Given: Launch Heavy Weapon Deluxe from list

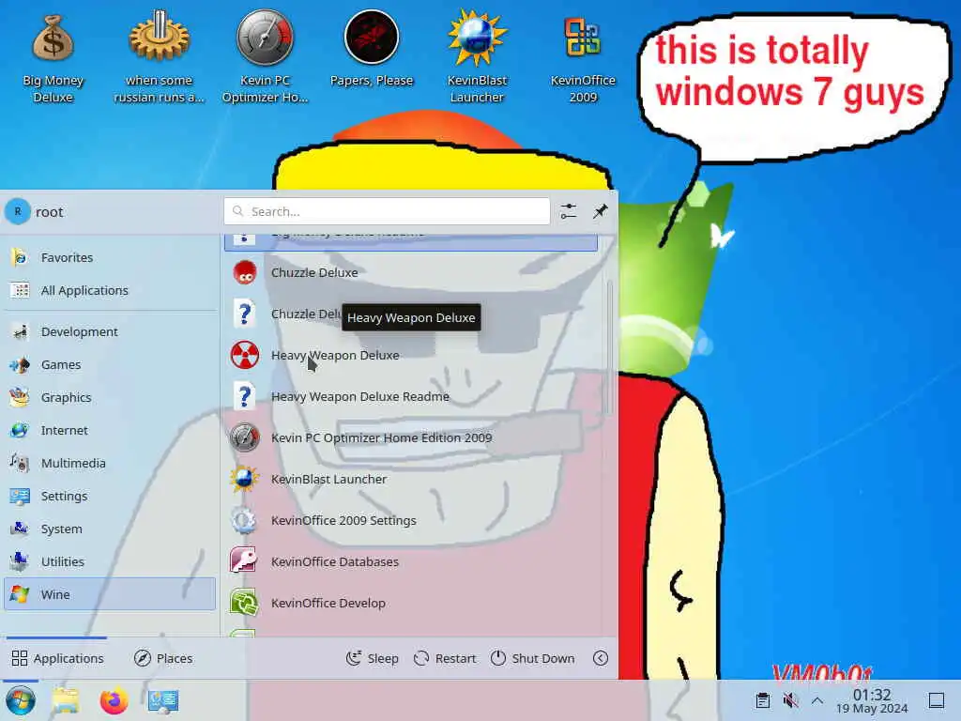Looking at the screenshot, I should [411, 356].
